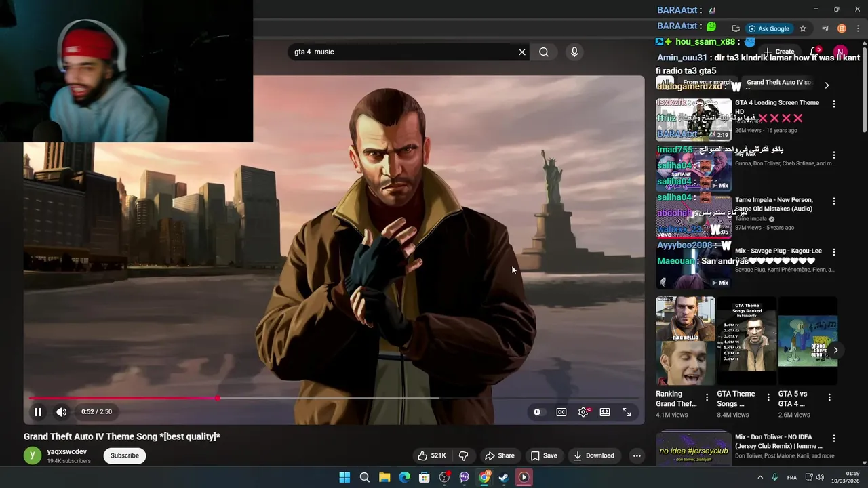
Task: Enter fullscreen with the player arrows icon
Action: [x=627, y=411]
